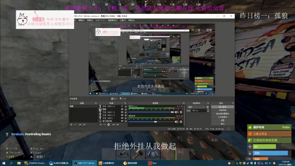Move the scene down in Scenes panel
Image resolution: width=295 pixels, height=166 pixels.
pyautogui.click(x=84, y=125)
